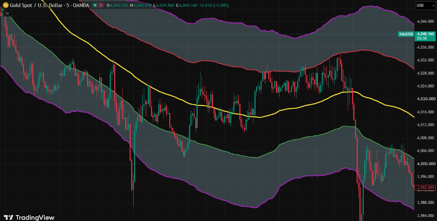This screenshot has width=437, height=221.
Task: Click the red 3,992.695 price label
Action: (x=425, y=187)
